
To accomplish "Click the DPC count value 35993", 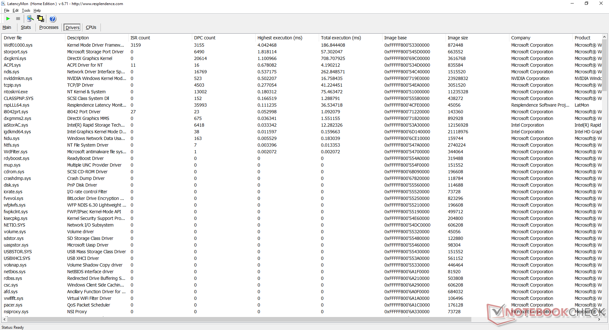I will coord(200,105).
